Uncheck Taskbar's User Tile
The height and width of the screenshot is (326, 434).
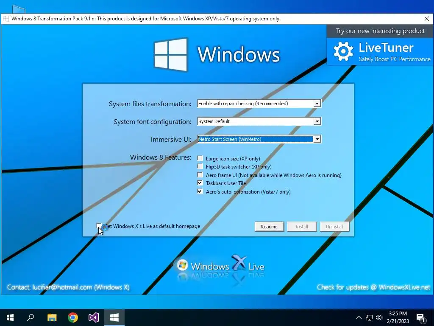pos(200,183)
